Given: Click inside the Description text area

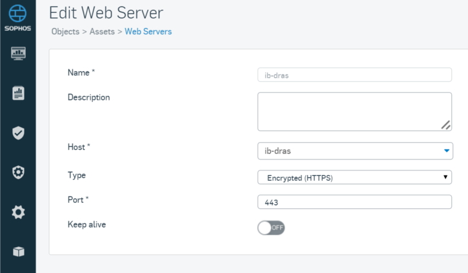Looking at the screenshot, I should point(355,112).
